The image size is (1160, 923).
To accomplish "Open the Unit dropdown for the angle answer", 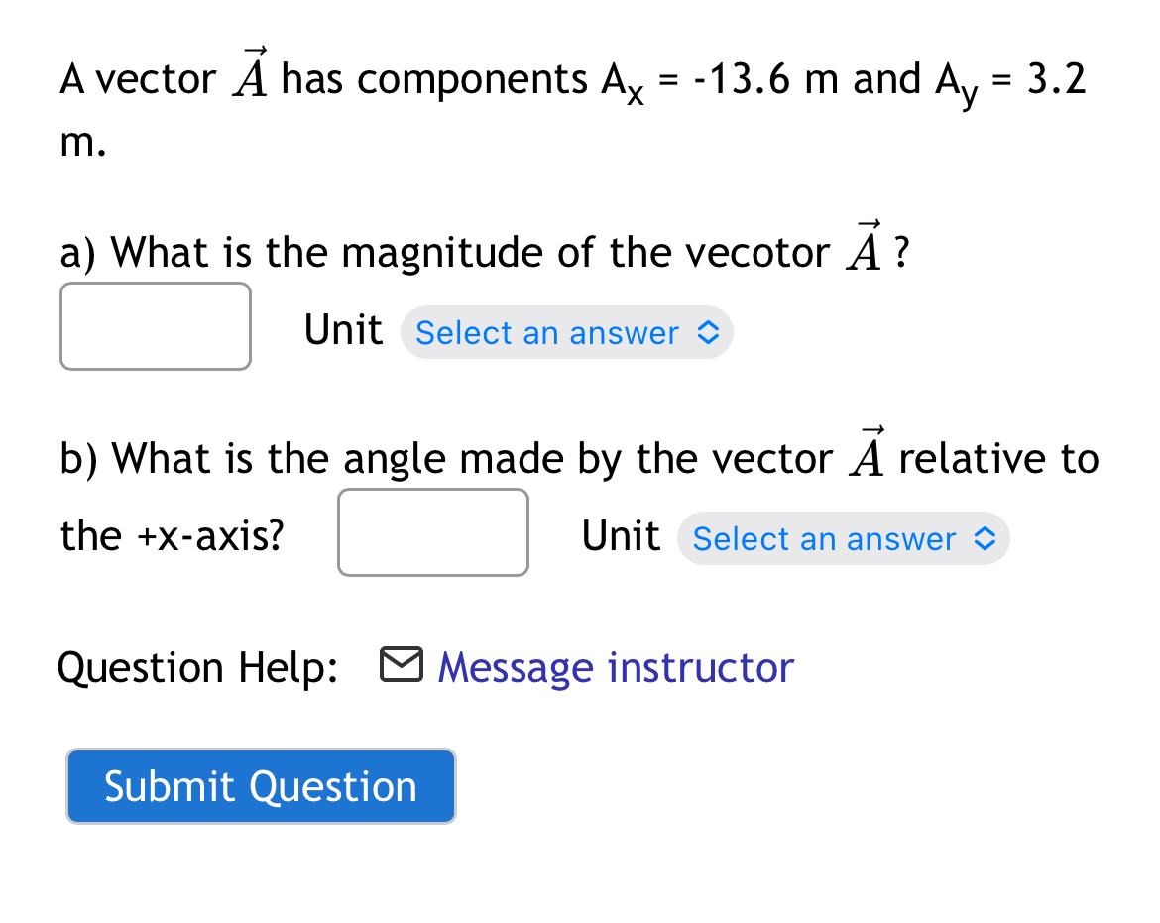I will pyautogui.click(x=843, y=539).
